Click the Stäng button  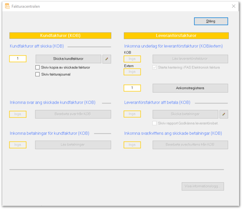tap(211, 21)
